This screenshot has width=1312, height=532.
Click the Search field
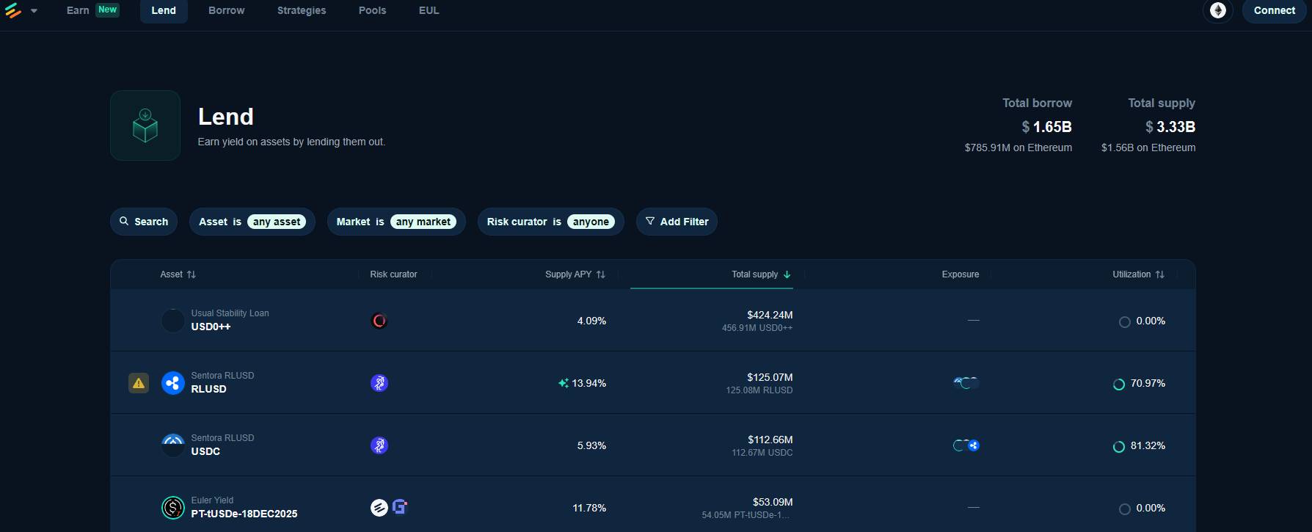coord(144,222)
